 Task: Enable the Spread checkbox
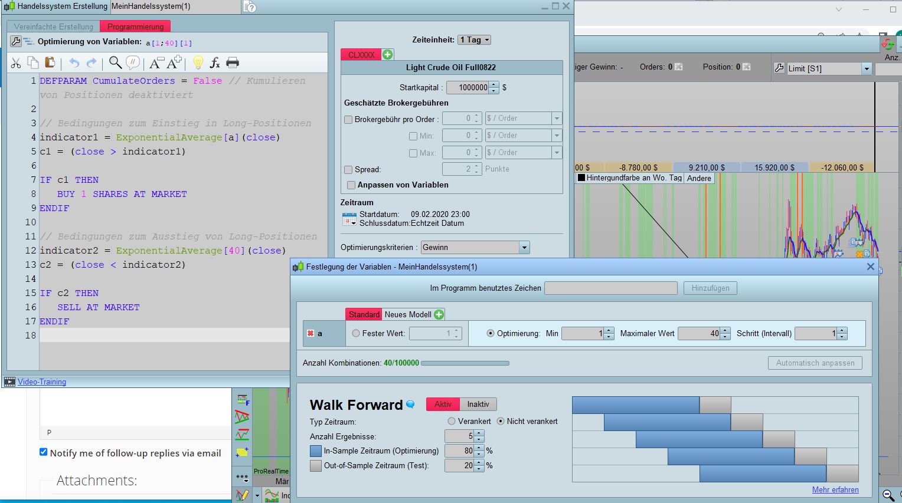pyautogui.click(x=348, y=170)
